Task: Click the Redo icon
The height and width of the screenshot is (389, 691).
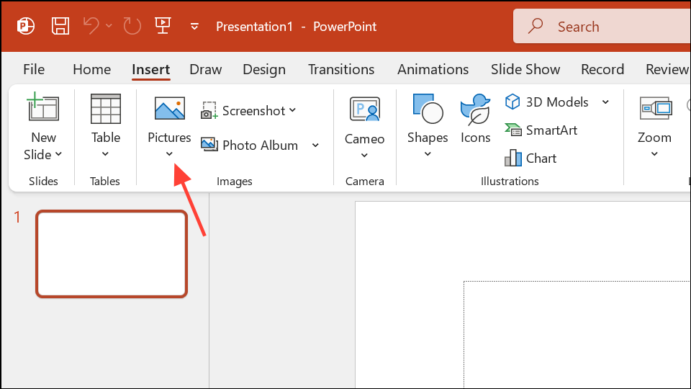Action: [x=132, y=27]
